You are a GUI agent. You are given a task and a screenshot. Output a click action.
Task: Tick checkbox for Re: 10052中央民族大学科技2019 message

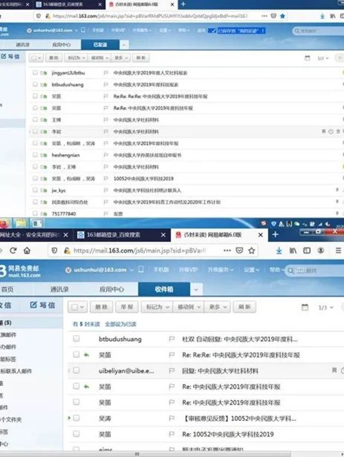pyautogui.click(x=77, y=434)
